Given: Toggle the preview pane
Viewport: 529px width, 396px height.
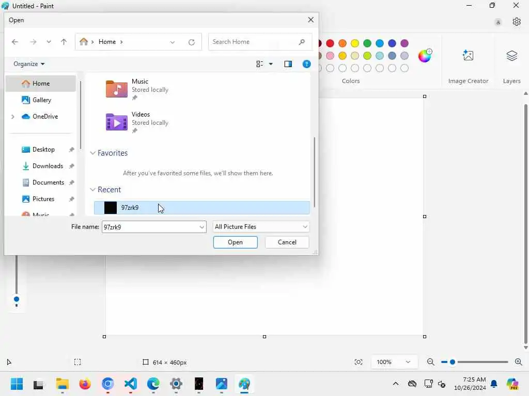Looking at the screenshot, I should pyautogui.click(x=288, y=64).
